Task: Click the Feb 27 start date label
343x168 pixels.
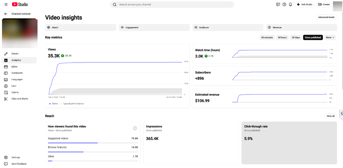Action: pos(57,97)
